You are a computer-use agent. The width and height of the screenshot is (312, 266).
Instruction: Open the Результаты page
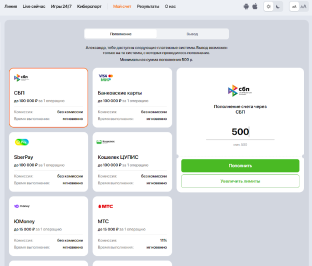(148, 6)
